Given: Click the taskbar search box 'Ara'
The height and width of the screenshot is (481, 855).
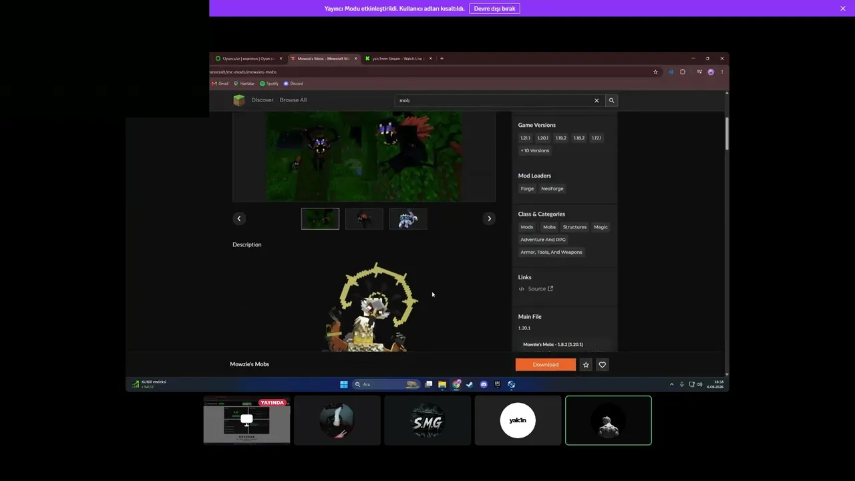Looking at the screenshot, I should pos(386,384).
